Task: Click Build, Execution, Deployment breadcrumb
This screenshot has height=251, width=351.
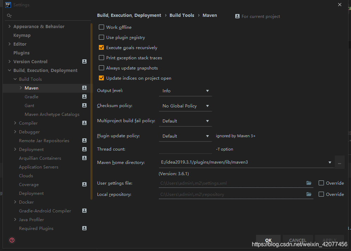Action: coord(129,15)
